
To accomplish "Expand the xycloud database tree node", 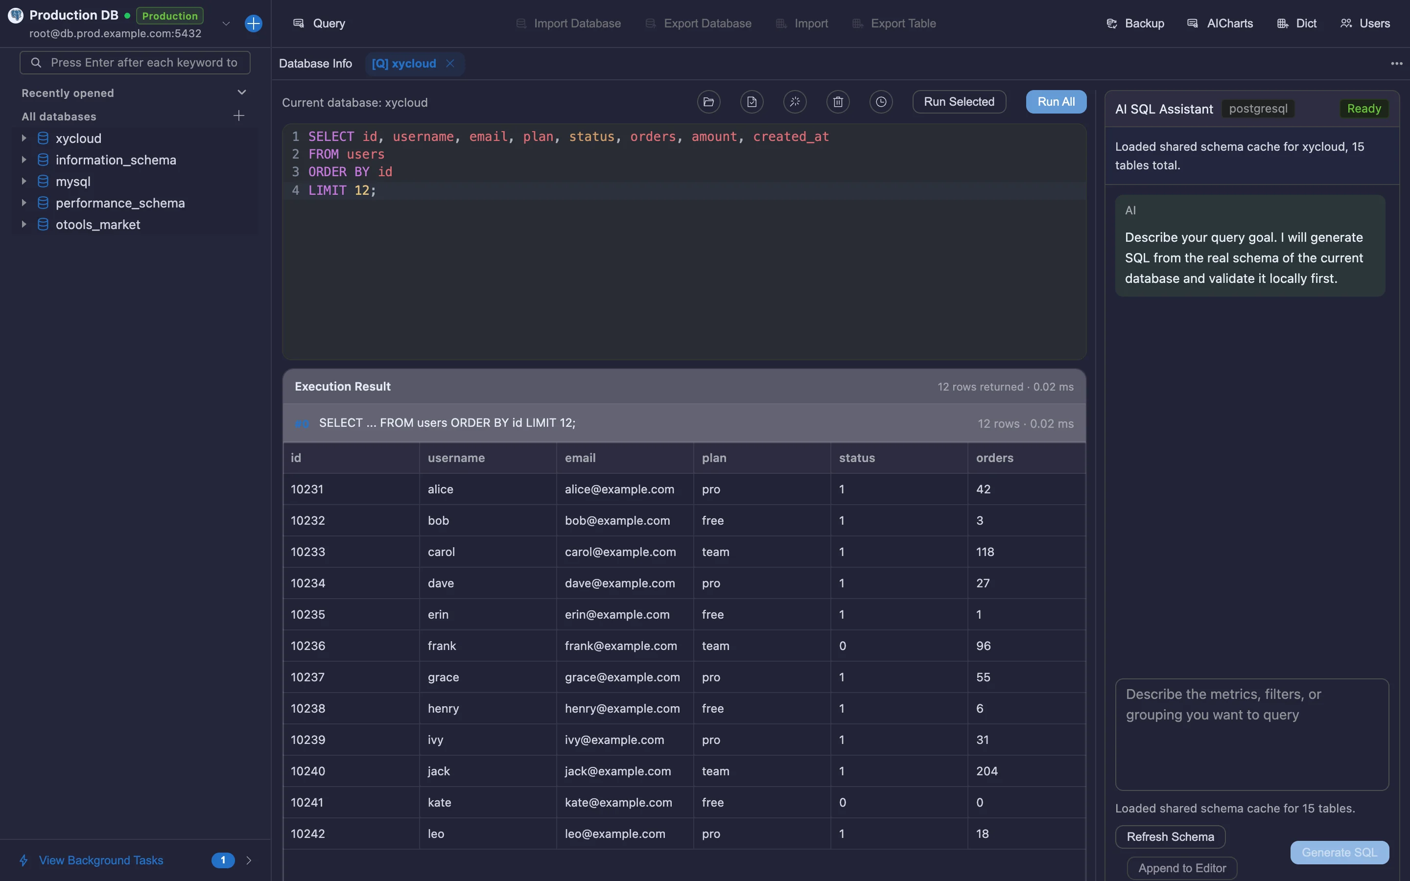I will [24, 138].
